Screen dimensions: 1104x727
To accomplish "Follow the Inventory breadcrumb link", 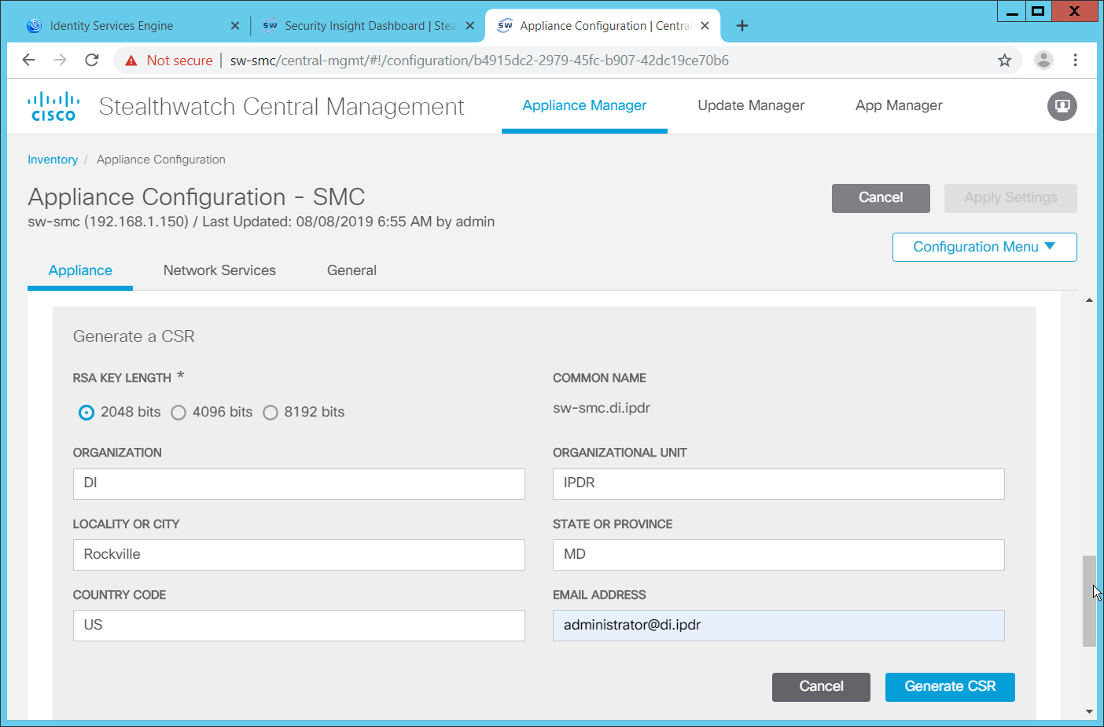I will [53, 160].
